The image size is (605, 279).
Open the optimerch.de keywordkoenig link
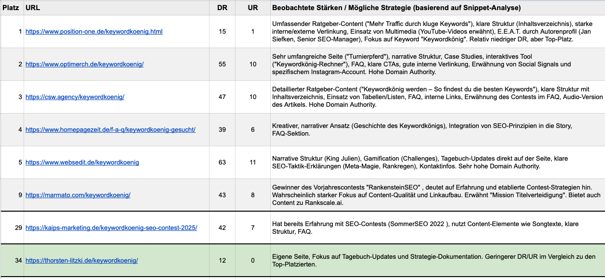point(84,64)
